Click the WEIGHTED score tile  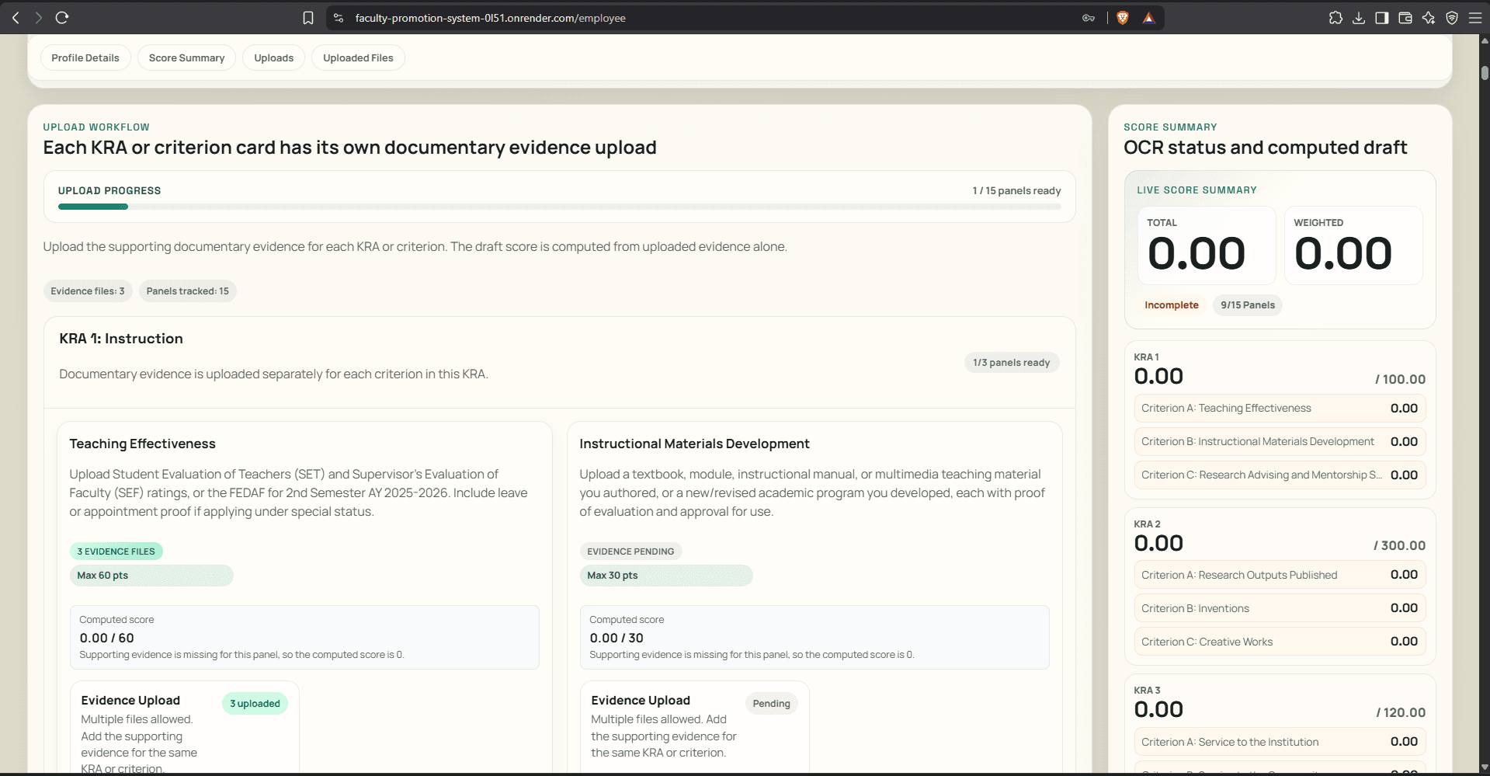pos(1353,245)
